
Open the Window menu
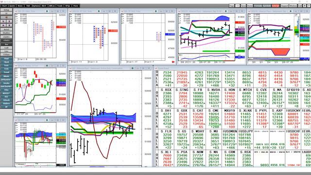[x=293, y=6]
